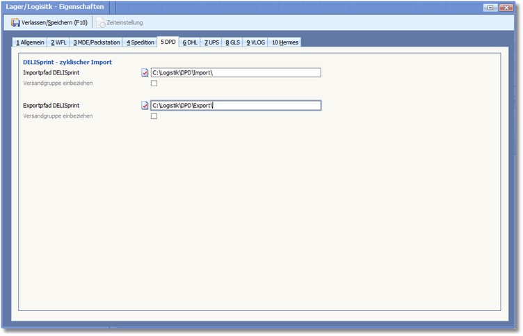Viewport: 523px width, 336px height.
Task: Open the icon beside Exportpfad DELISprint
Action: coord(145,106)
